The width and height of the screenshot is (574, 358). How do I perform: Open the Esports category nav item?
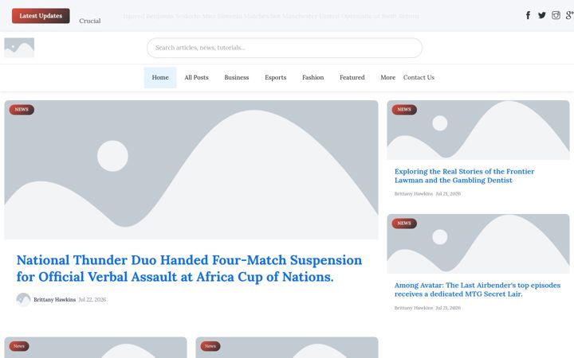pyautogui.click(x=276, y=77)
